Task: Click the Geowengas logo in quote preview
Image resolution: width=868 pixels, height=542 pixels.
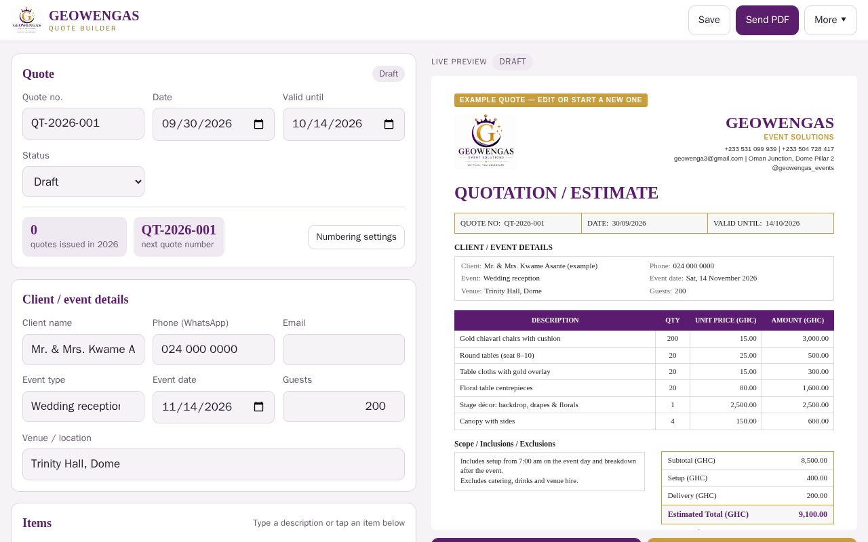Action: pyautogui.click(x=485, y=140)
